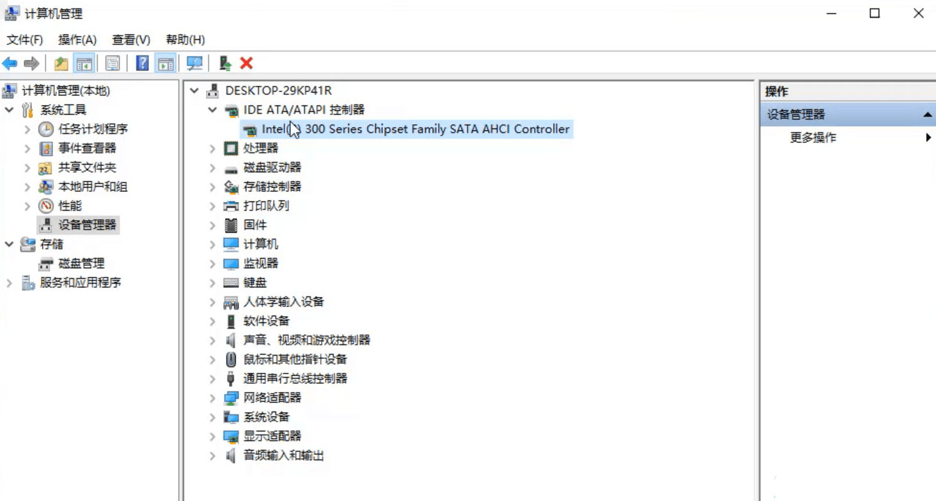Select 事件查看器 in the left tree
Viewport: 936px width, 501px height.
[x=87, y=148]
